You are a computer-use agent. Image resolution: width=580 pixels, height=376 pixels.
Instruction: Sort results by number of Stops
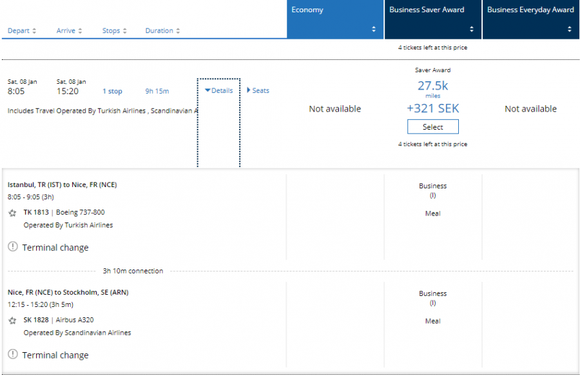(114, 31)
